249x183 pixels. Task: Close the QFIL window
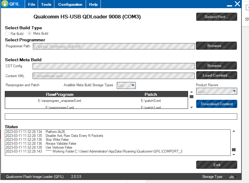pos(238,4)
